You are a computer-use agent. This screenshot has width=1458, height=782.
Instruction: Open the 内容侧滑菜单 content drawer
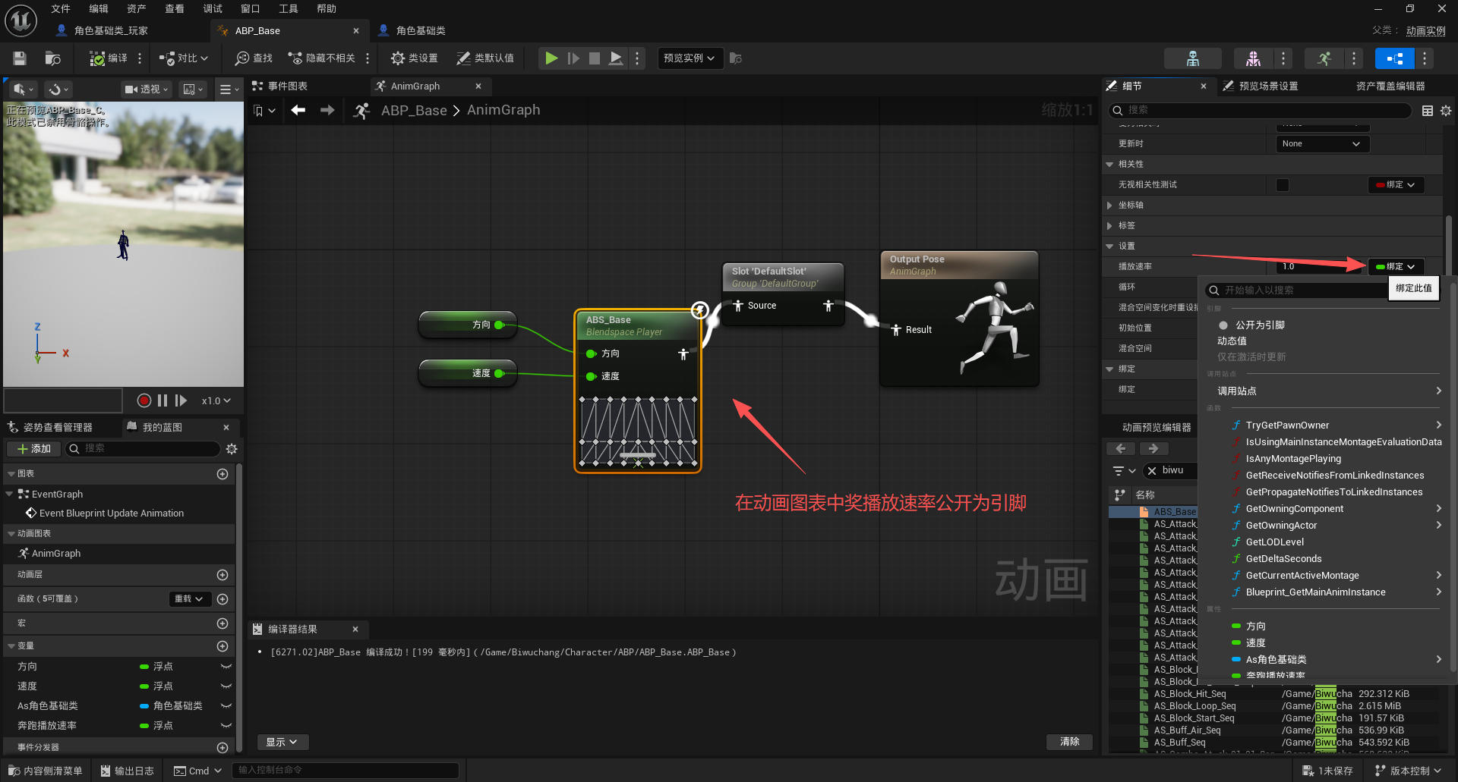(46, 771)
